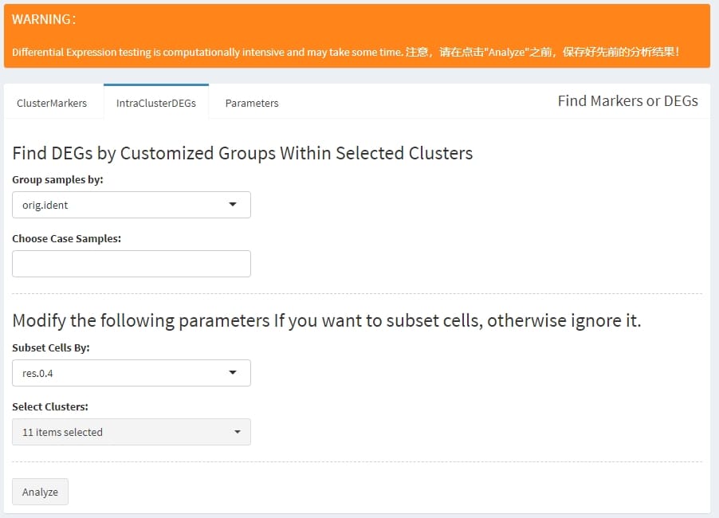Viewport: 719px width, 518px height.
Task: Click the 'Choose Case Samples:' label
Action: click(x=66, y=239)
